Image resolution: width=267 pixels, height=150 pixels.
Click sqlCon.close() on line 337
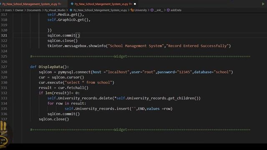click(x=54, y=119)
